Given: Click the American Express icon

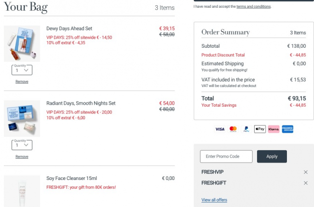Looking at the screenshot, I should pos(287,129).
